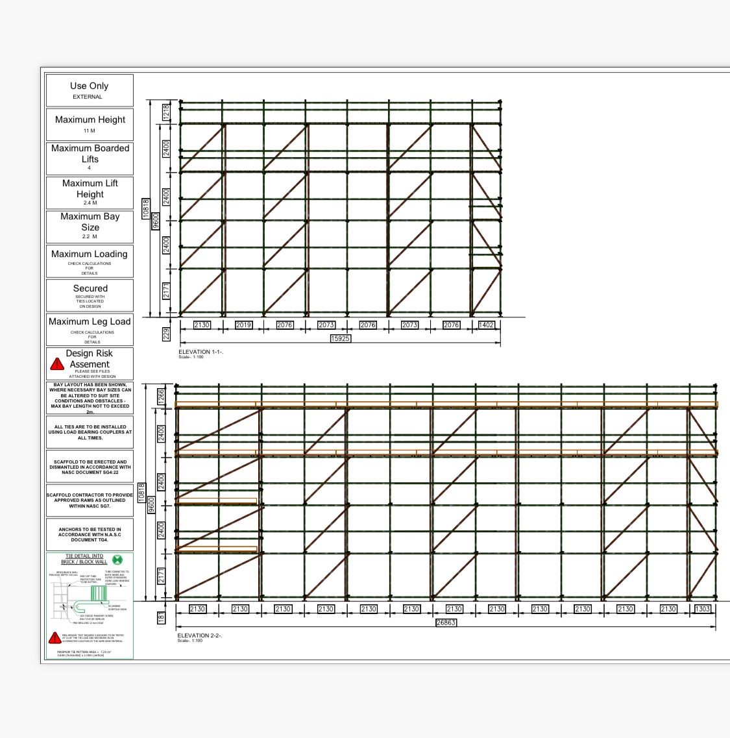This screenshot has width=730, height=738.
Task: Select the 'Use Only' heading
Action: point(90,86)
